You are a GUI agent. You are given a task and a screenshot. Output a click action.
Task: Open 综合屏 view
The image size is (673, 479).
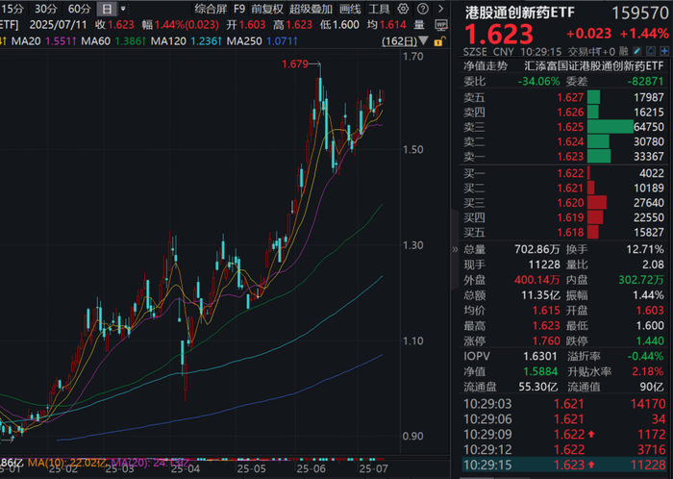click(211, 9)
